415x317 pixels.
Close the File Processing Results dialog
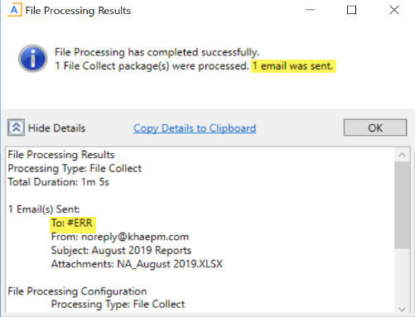coord(394,10)
